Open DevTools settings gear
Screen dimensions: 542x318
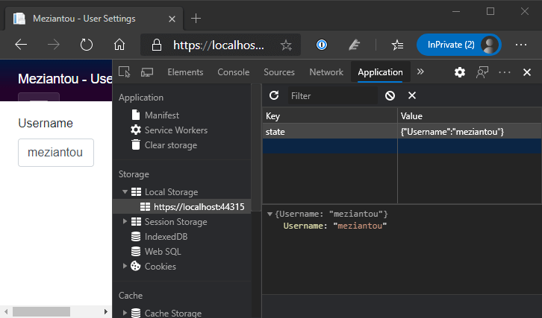(460, 72)
